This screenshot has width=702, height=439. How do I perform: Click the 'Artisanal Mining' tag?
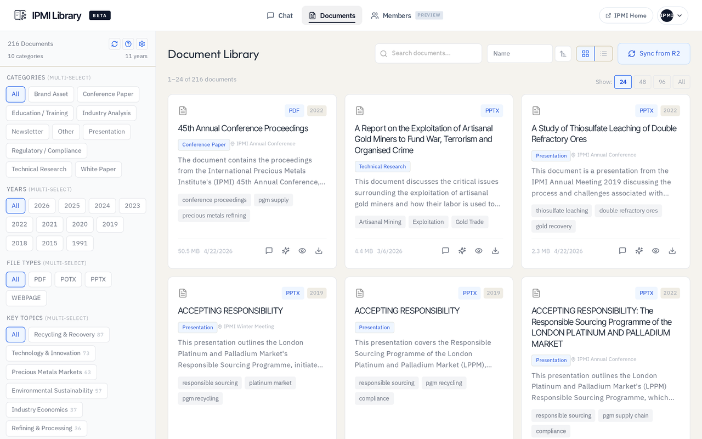click(x=380, y=222)
